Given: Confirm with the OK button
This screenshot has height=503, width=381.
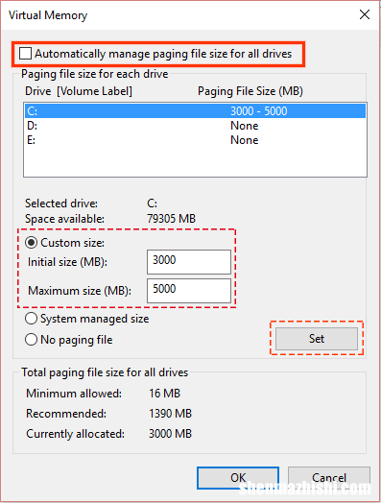Looking at the screenshot, I should click(x=238, y=478).
